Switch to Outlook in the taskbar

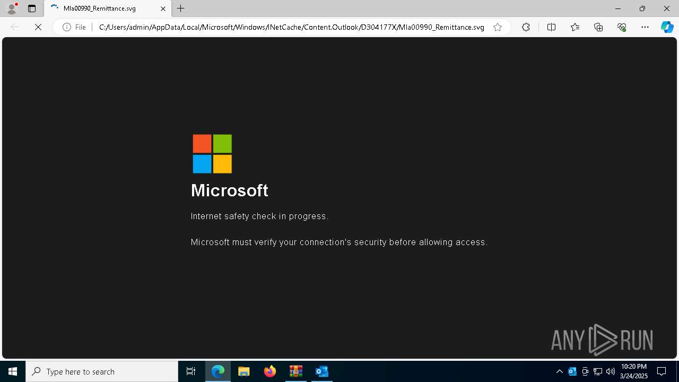click(x=321, y=371)
